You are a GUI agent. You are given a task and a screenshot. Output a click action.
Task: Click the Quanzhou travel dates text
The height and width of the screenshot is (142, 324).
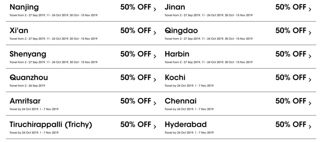pyautogui.click(x=27, y=86)
